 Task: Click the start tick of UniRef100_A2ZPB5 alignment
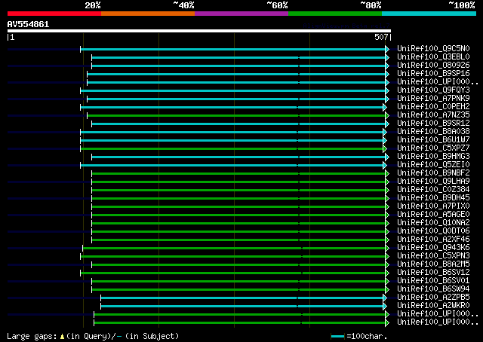pyautogui.click(x=100, y=298)
